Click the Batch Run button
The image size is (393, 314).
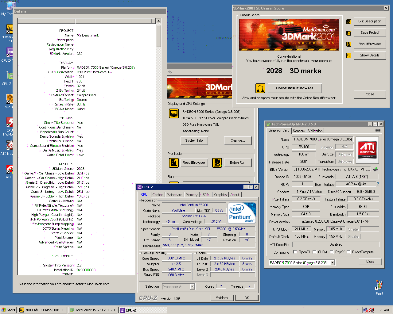tap(238, 163)
